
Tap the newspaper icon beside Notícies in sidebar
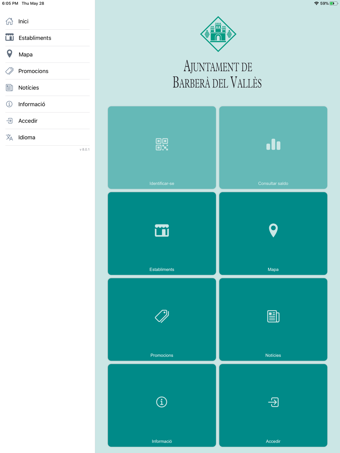point(10,88)
